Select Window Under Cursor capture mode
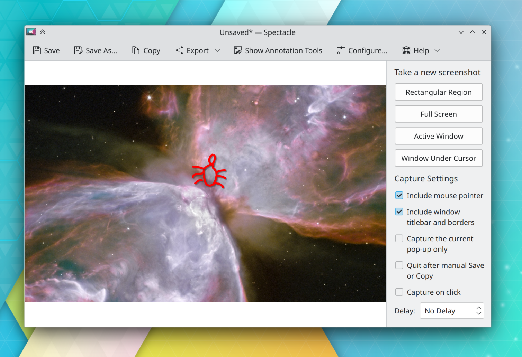 [438, 158]
